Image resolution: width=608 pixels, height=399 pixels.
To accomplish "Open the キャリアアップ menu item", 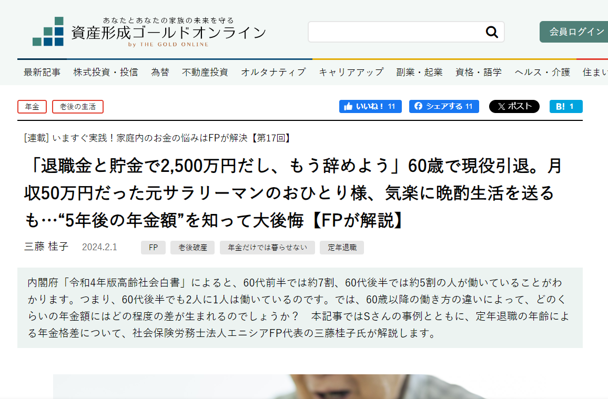I will 351,73.
